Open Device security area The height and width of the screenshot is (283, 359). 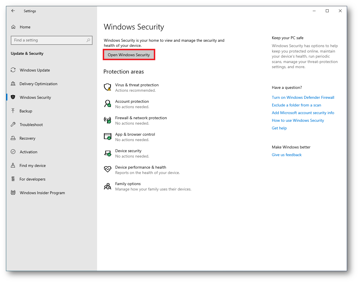coord(127,153)
